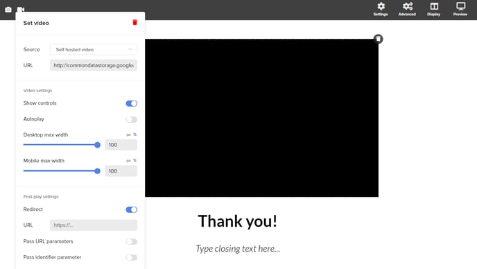Expand the Source dropdown Self hosted video
Screen dimensions: 477x269
coord(94,49)
